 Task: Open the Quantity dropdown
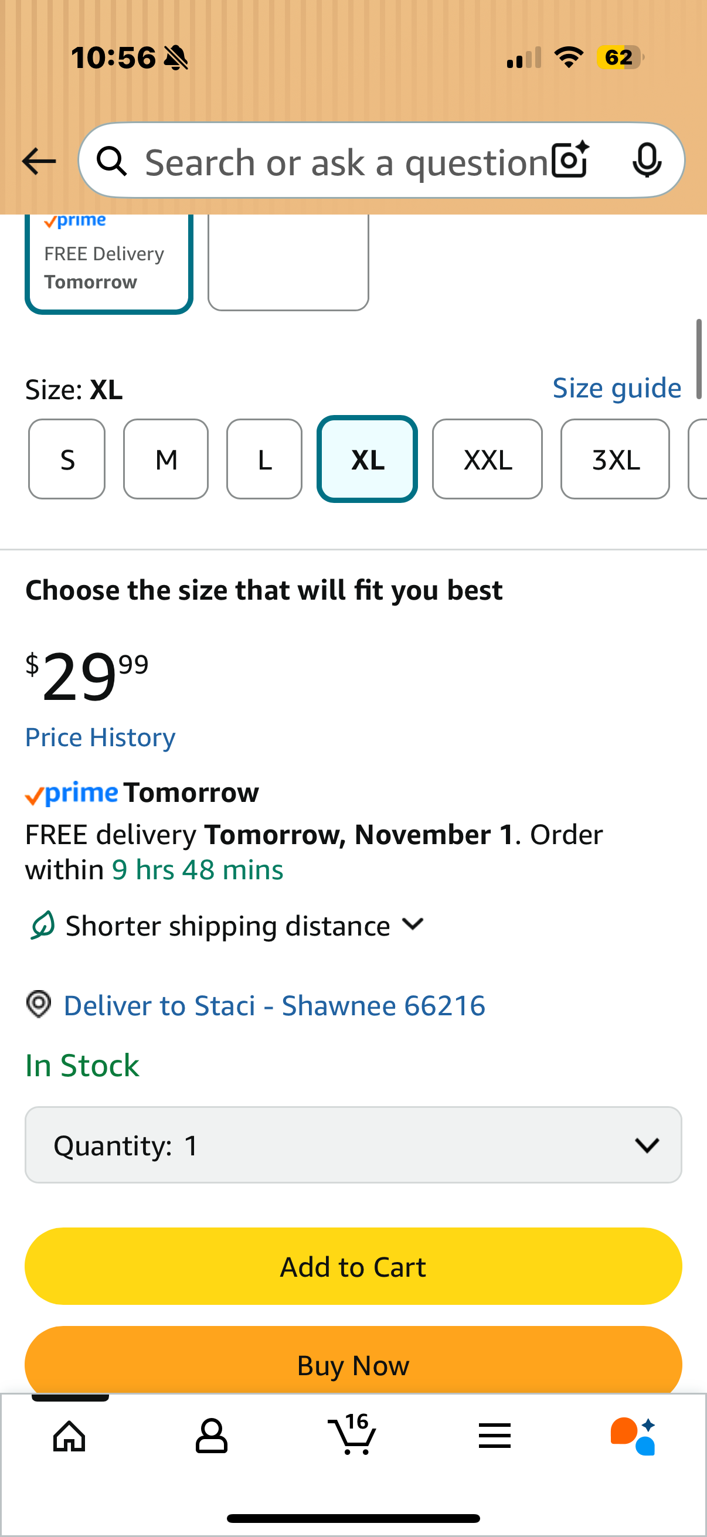(353, 1145)
